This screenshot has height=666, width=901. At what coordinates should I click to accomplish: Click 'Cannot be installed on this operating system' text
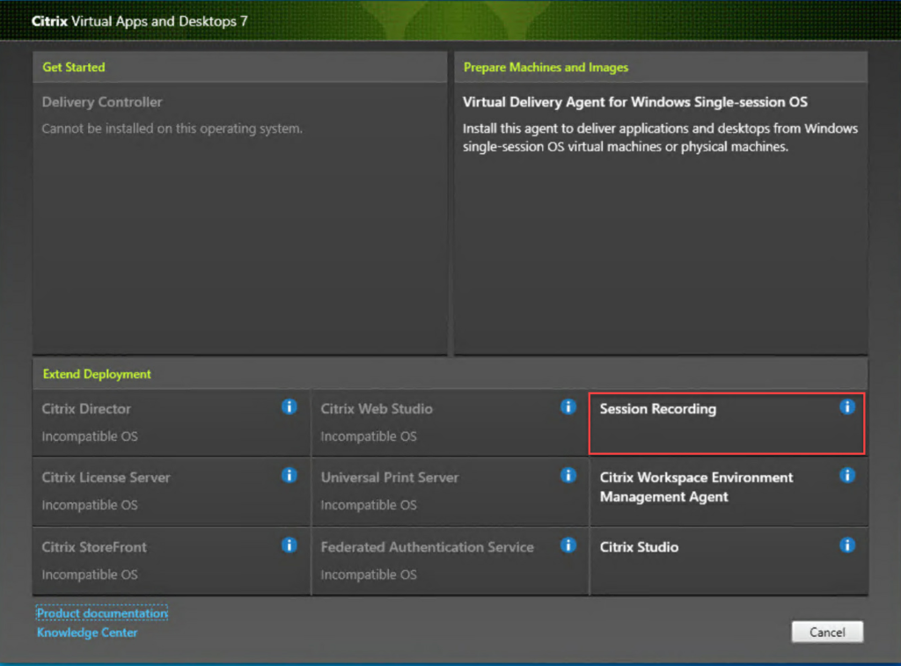(172, 128)
